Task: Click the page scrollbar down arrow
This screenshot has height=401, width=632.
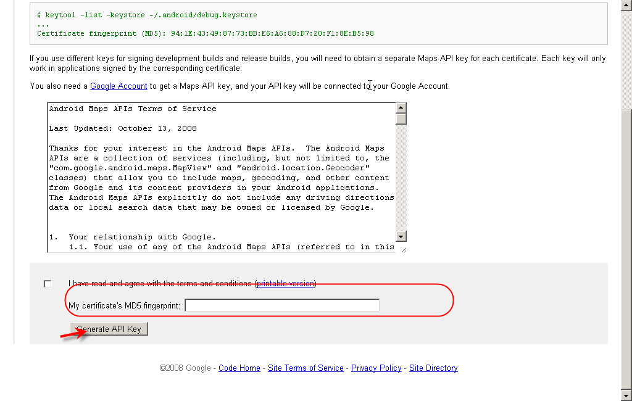Action: pyautogui.click(x=626, y=395)
